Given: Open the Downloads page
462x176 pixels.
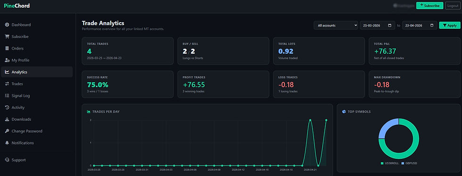Looking at the screenshot, I should tap(37, 119).
